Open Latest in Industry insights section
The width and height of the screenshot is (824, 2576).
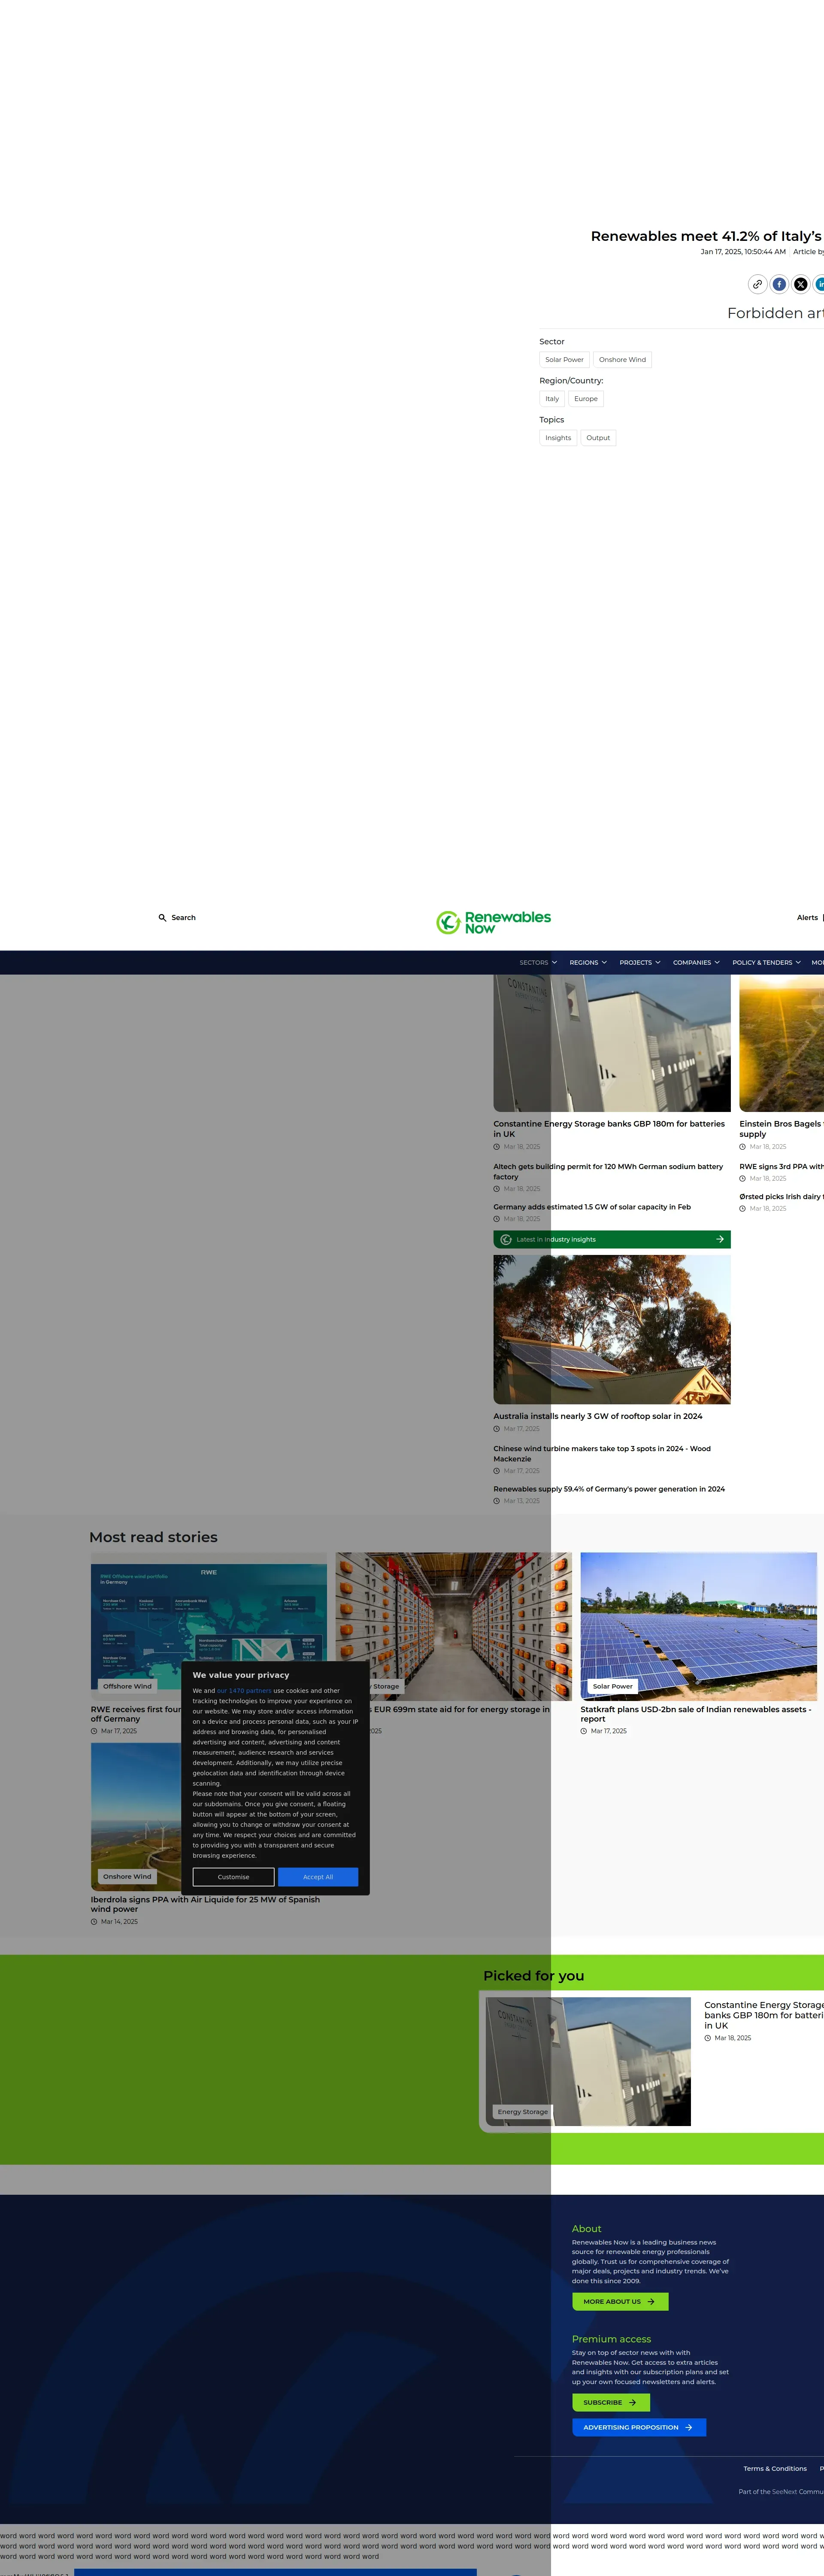tap(612, 1239)
